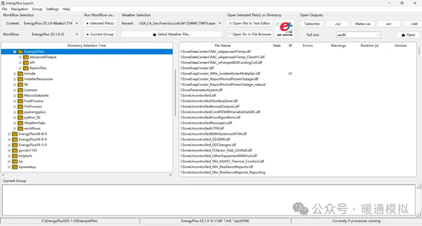
Task: Click the Licenses folder icon
Action: point(20,90)
